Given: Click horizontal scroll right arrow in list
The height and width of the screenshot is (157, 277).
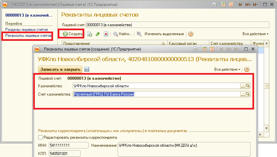Looking at the screenshot, I should point(260,134).
